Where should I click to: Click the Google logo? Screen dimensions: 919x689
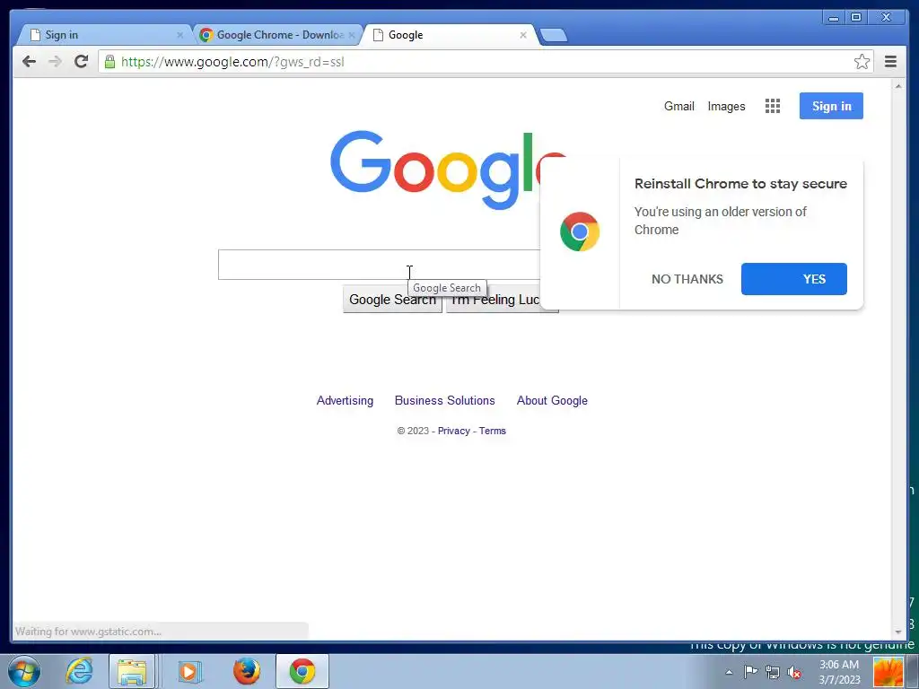(449, 170)
